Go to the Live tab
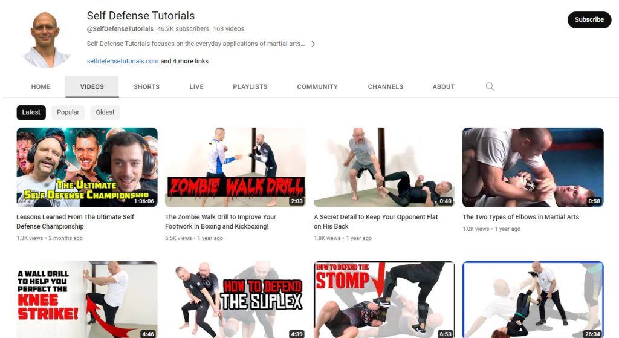 (x=196, y=86)
